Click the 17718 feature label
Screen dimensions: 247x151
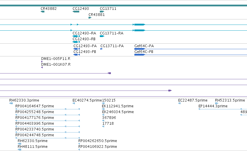108,124
